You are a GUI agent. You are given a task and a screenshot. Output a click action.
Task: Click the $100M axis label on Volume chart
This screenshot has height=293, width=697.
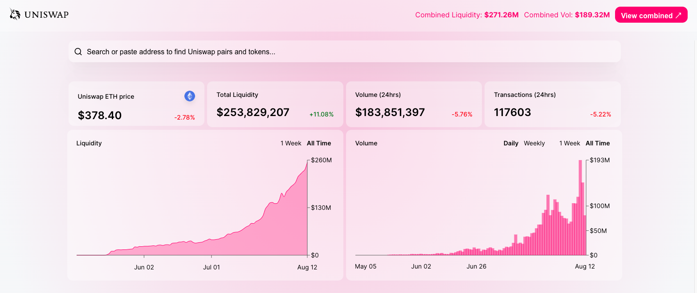pyautogui.click(x=600, y=206)
